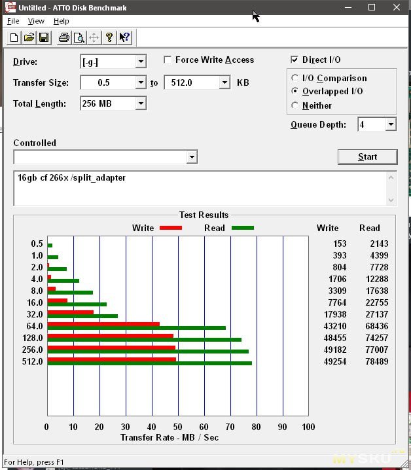This screenshot has width=411, height=470.
Task: Uncheck the Direct I/O checkbox
Action: coord(295,60)
